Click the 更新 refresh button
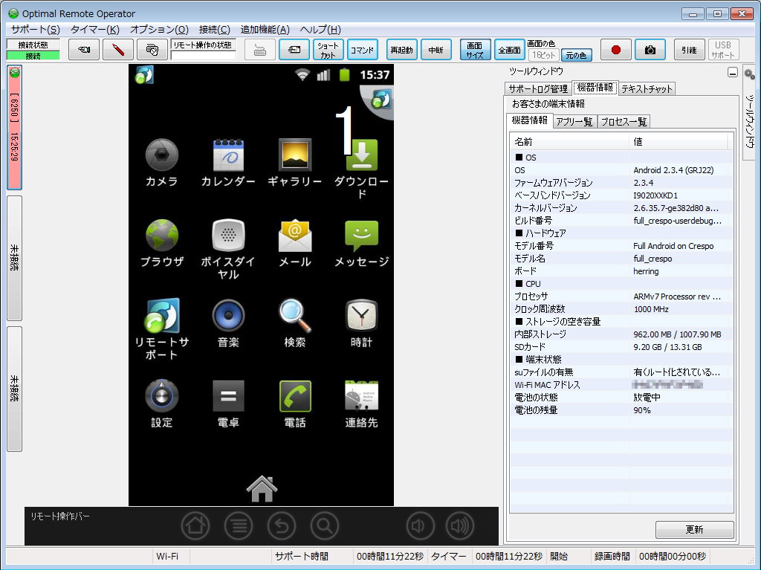This screenshot has height=570, width=761. point(694,530)
